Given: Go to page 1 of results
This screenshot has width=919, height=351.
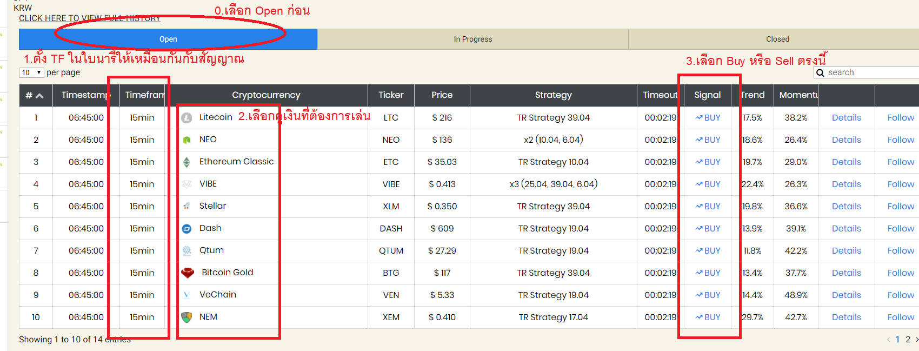Looking at the screenshot, I should click(897, 340).
